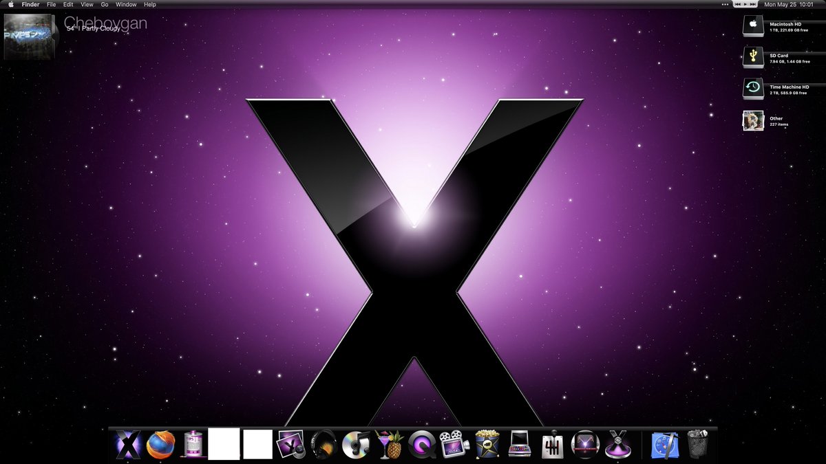
Task: Open the Window menu
Action: pyautogui.click(x=126, y=4)
